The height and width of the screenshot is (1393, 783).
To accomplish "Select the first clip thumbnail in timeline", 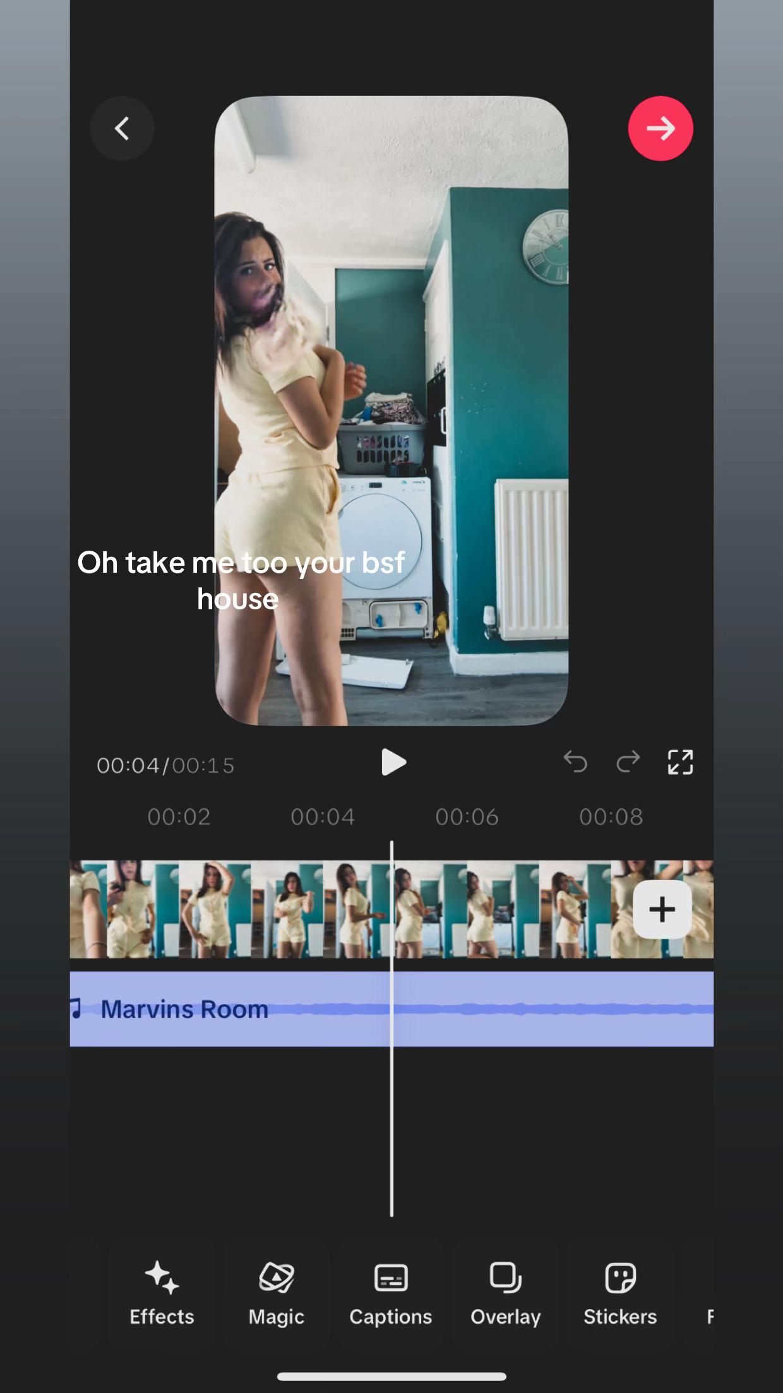I will [88, 909].
